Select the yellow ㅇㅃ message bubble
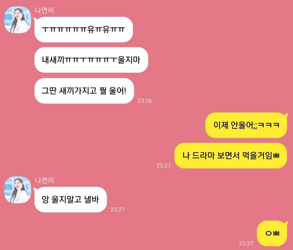 [x=272, y=233]
